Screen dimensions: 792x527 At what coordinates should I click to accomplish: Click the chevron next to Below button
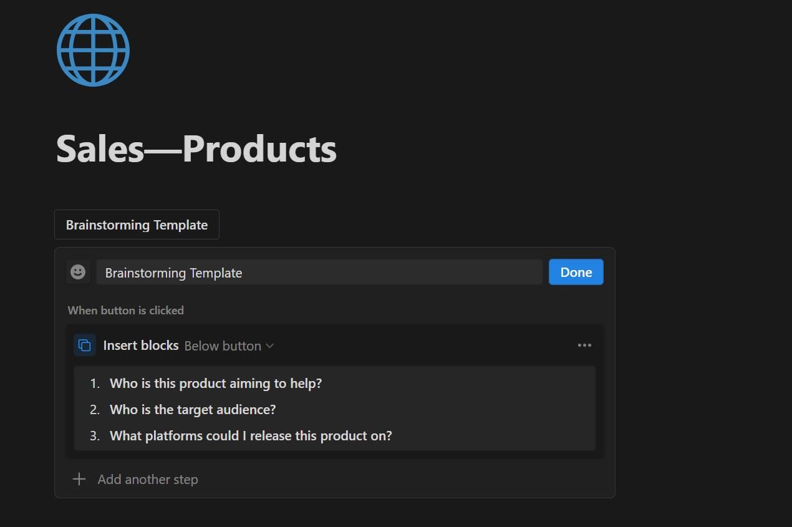click(269, 346)
